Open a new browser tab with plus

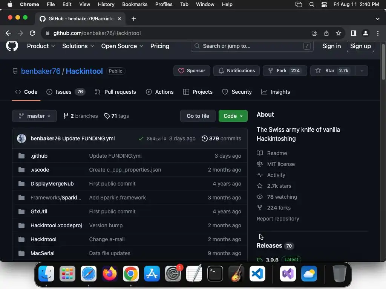click(x=134, y=19)
